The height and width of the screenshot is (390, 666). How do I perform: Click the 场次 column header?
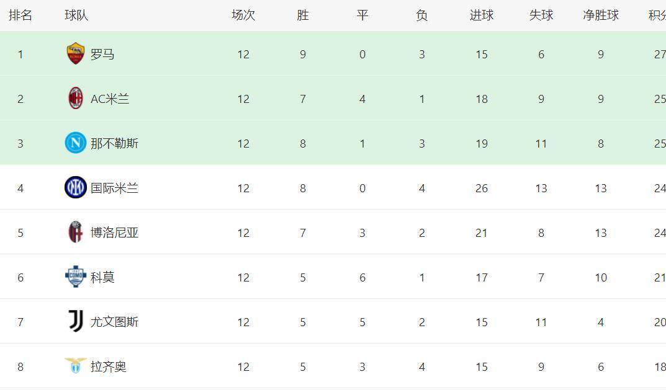[x=243, y=16]
